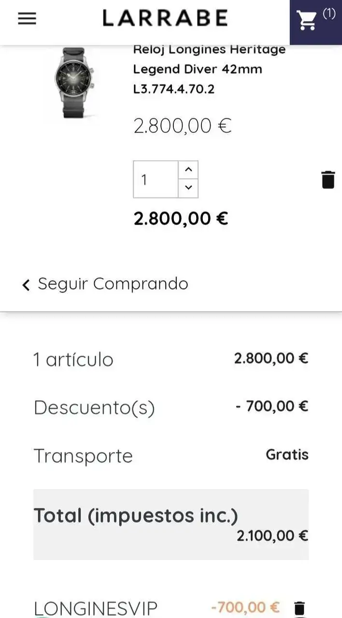
Task: Go to homepage via LARRABE logo
Action: pos(165,18)
